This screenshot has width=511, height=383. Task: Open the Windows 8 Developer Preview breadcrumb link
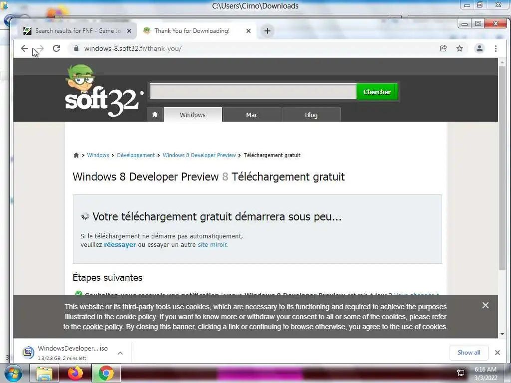point(199,155)
